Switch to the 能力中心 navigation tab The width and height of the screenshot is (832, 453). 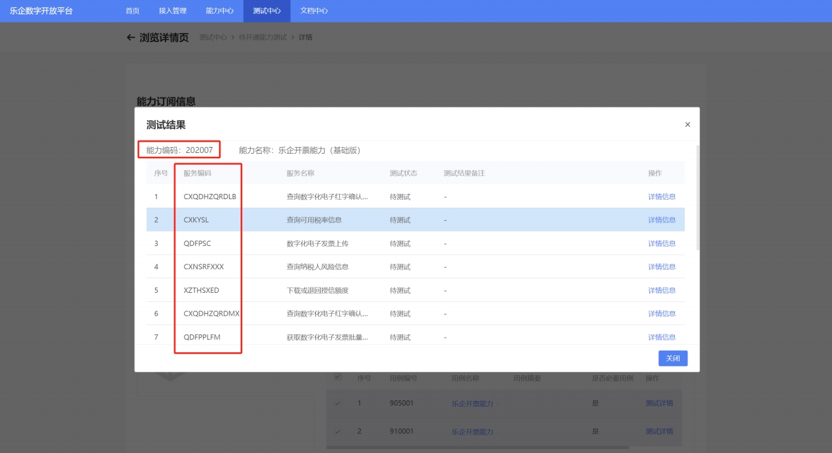[220, 11]
